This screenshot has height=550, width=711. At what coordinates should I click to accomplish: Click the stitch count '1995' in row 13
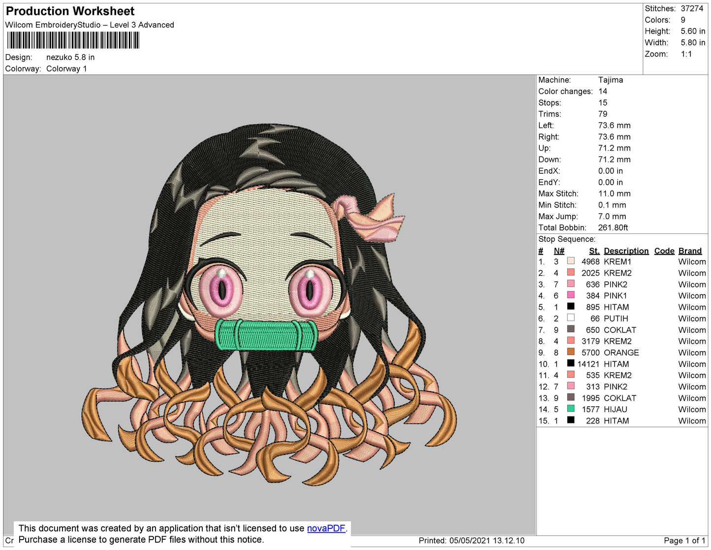[x=590, y=398]
